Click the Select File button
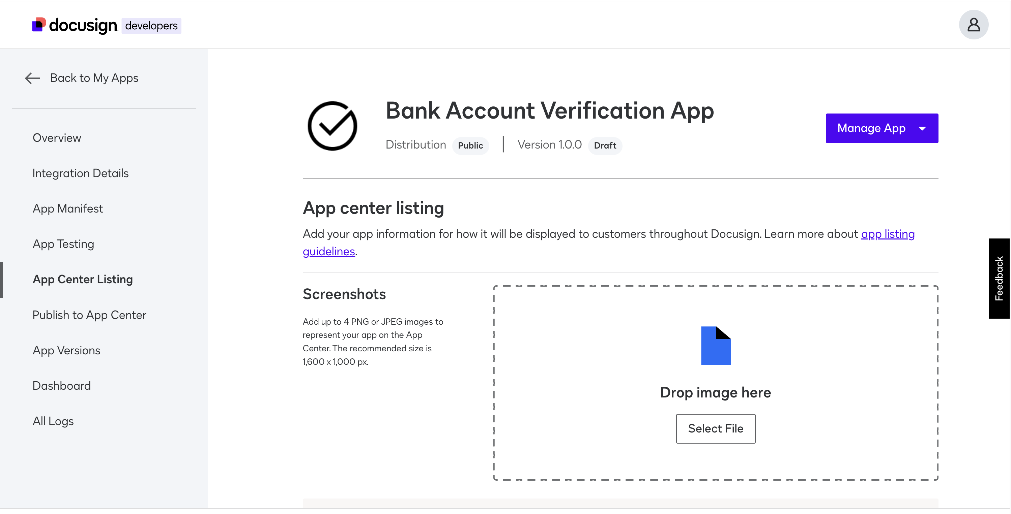 point(716,428)
